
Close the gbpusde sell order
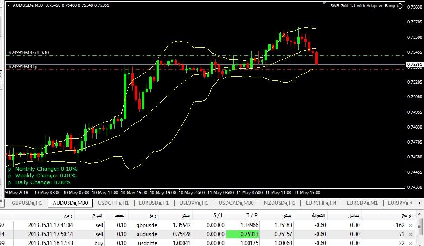tap(410, 225)
